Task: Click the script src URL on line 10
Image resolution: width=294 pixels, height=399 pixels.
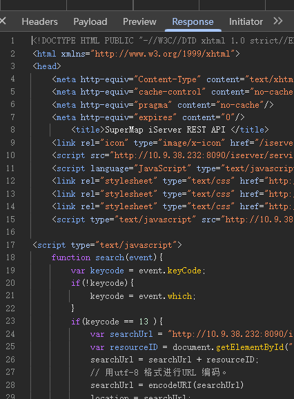Action: pyautogui.click(x=204, y=155)
